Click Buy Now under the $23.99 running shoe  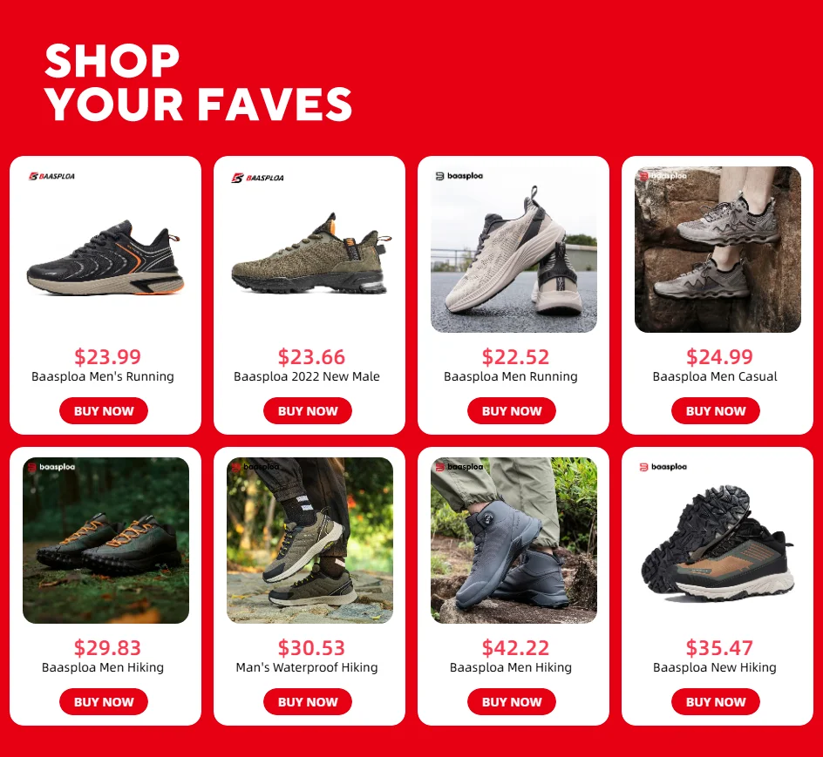click(x=104, y=411)
